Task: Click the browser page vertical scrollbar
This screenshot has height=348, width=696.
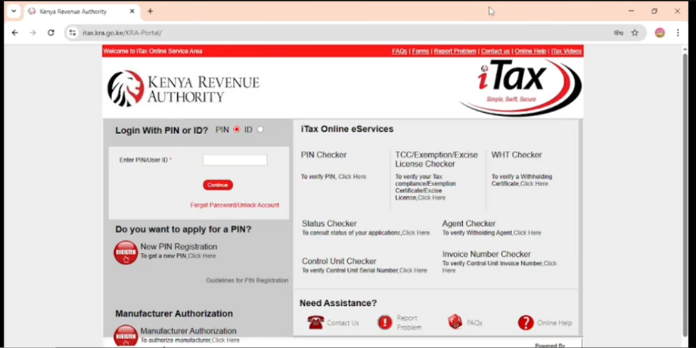Action: point(685,195)
